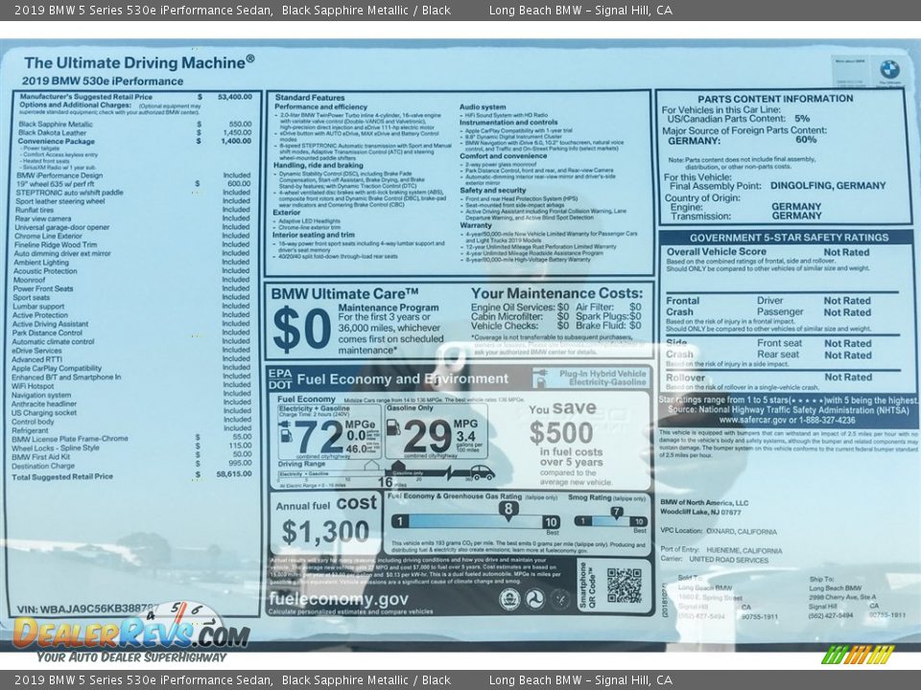Click the Total Suggested Retail Price line

[x=65, y=476]
